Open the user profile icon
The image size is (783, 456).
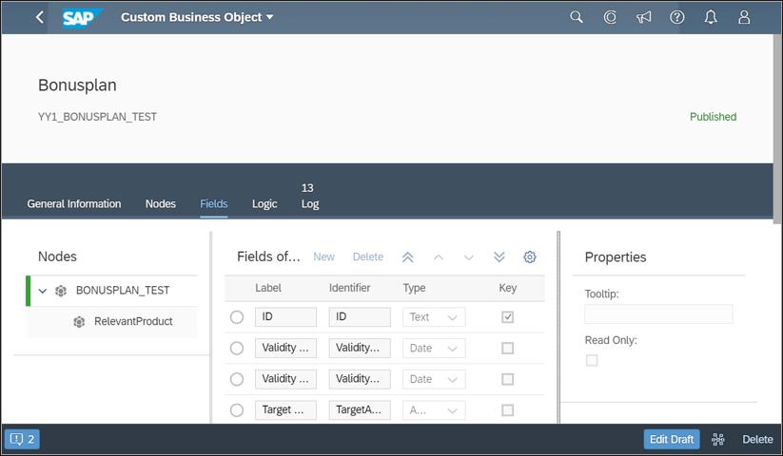coord(745,17)
